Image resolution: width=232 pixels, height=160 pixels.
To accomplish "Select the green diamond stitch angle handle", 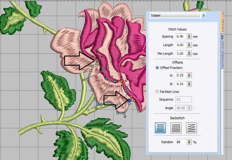I will point(97,56).
